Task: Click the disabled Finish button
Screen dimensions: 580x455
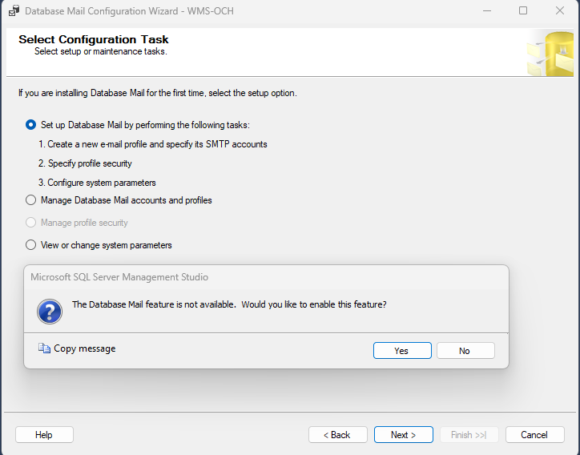Action: coord(469,435)
